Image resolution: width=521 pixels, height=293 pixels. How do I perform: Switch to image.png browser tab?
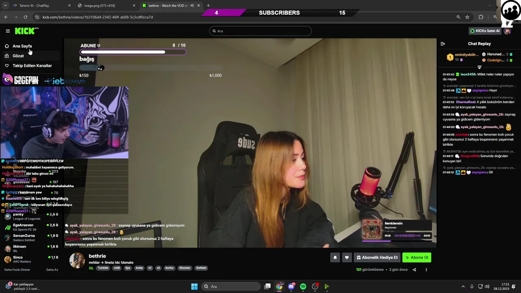(x=107, y=6)
